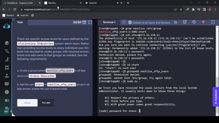Mute the brain.fm tab audio

point(118,3)
